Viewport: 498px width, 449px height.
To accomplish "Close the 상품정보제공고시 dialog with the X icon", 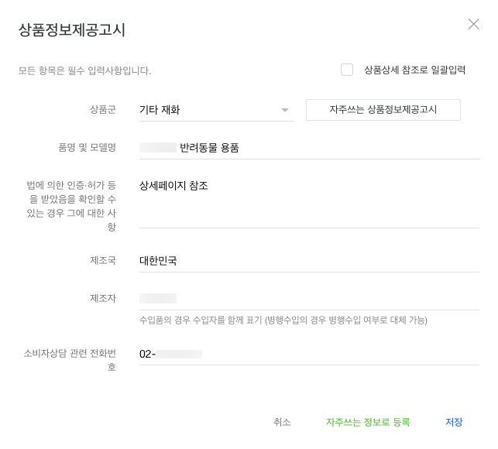I will point(473,24).
